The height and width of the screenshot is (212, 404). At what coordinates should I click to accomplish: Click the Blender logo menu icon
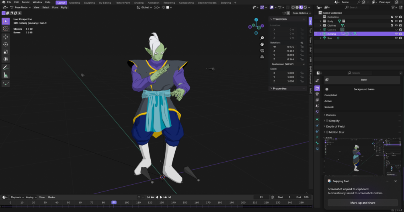pos(4,2)
